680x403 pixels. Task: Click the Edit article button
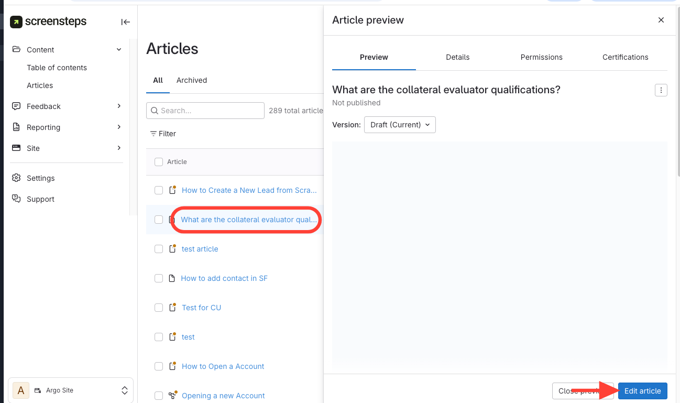(642, 391)
